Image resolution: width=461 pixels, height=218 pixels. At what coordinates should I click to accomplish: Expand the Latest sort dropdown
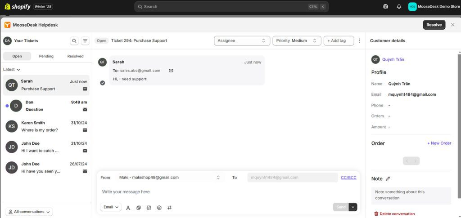click(12, 70)
